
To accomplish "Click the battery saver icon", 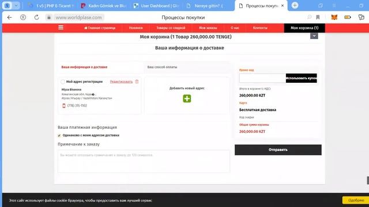I will tap(348, 17).
